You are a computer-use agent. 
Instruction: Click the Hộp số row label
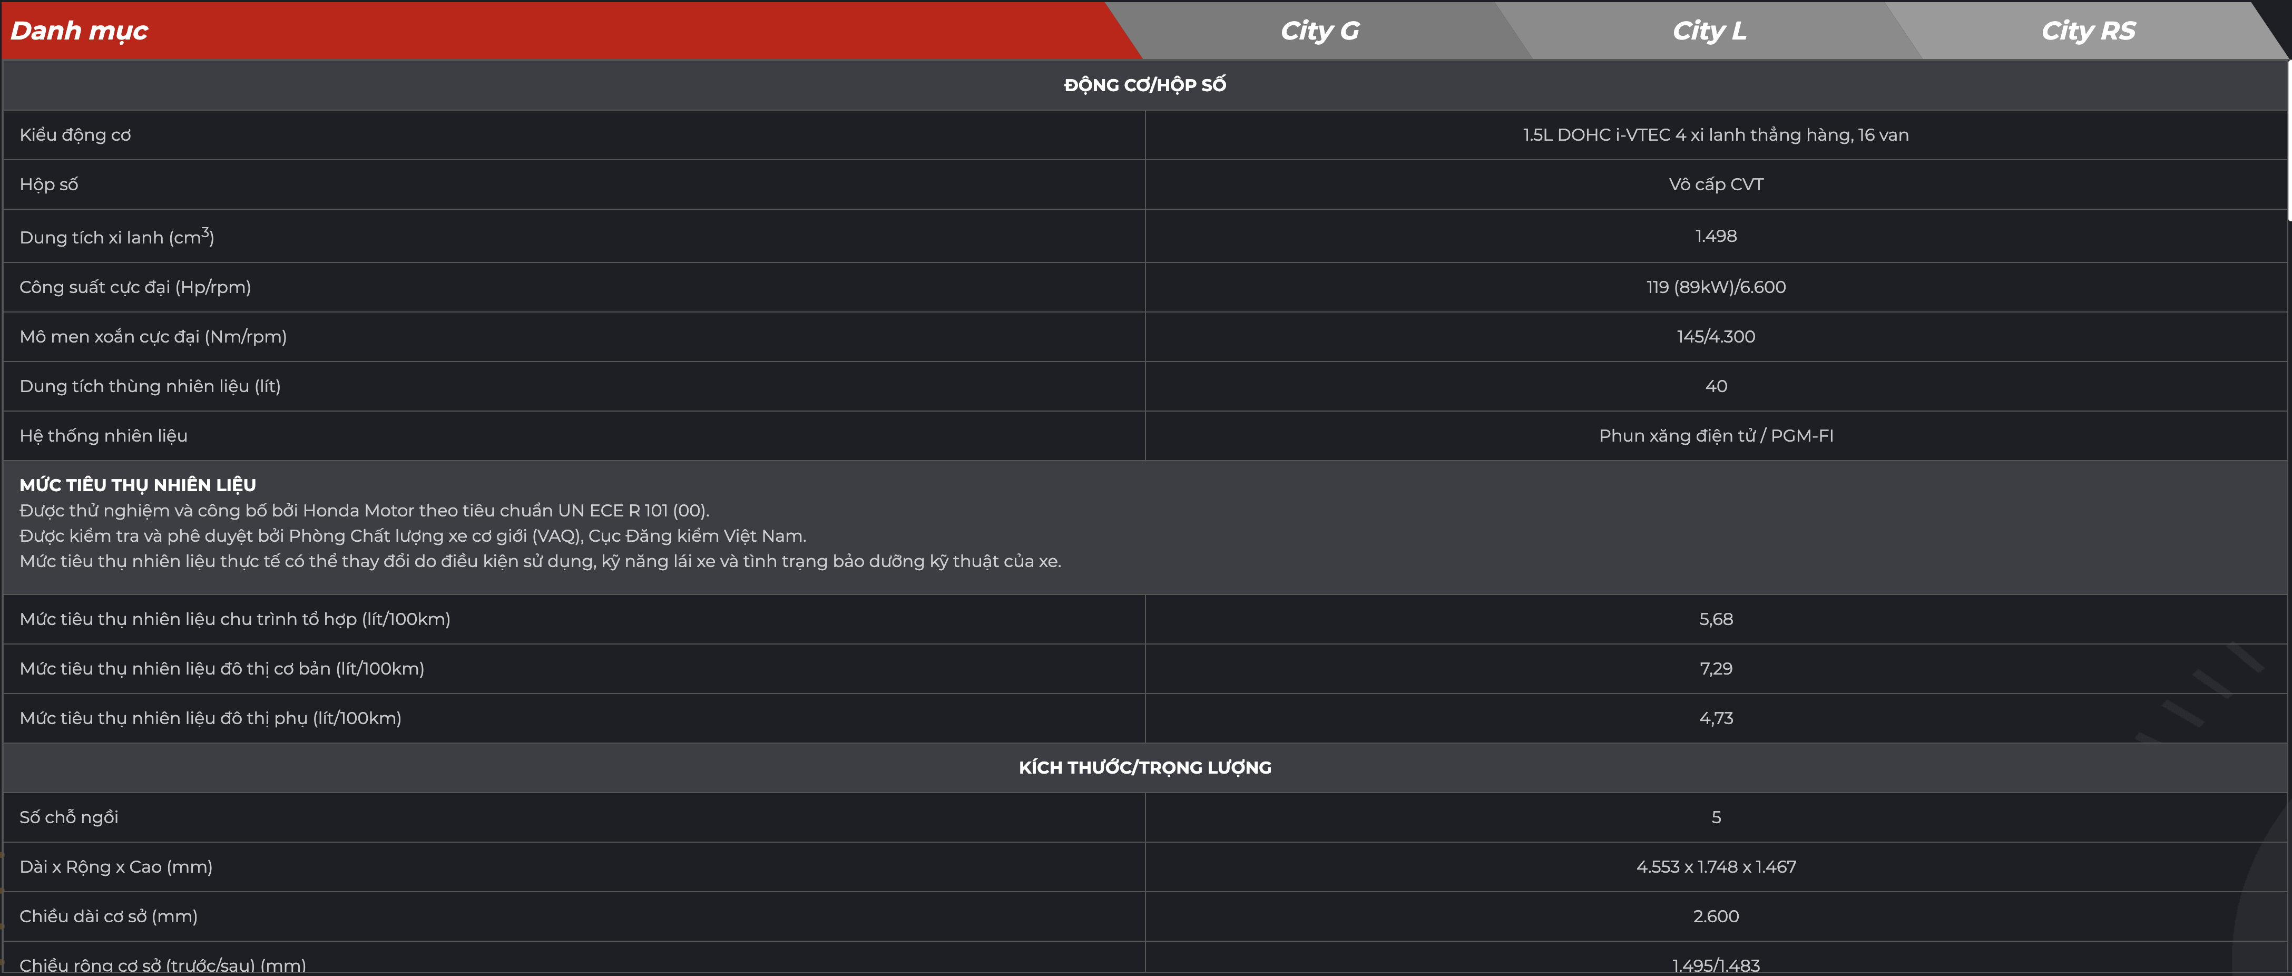49,185
